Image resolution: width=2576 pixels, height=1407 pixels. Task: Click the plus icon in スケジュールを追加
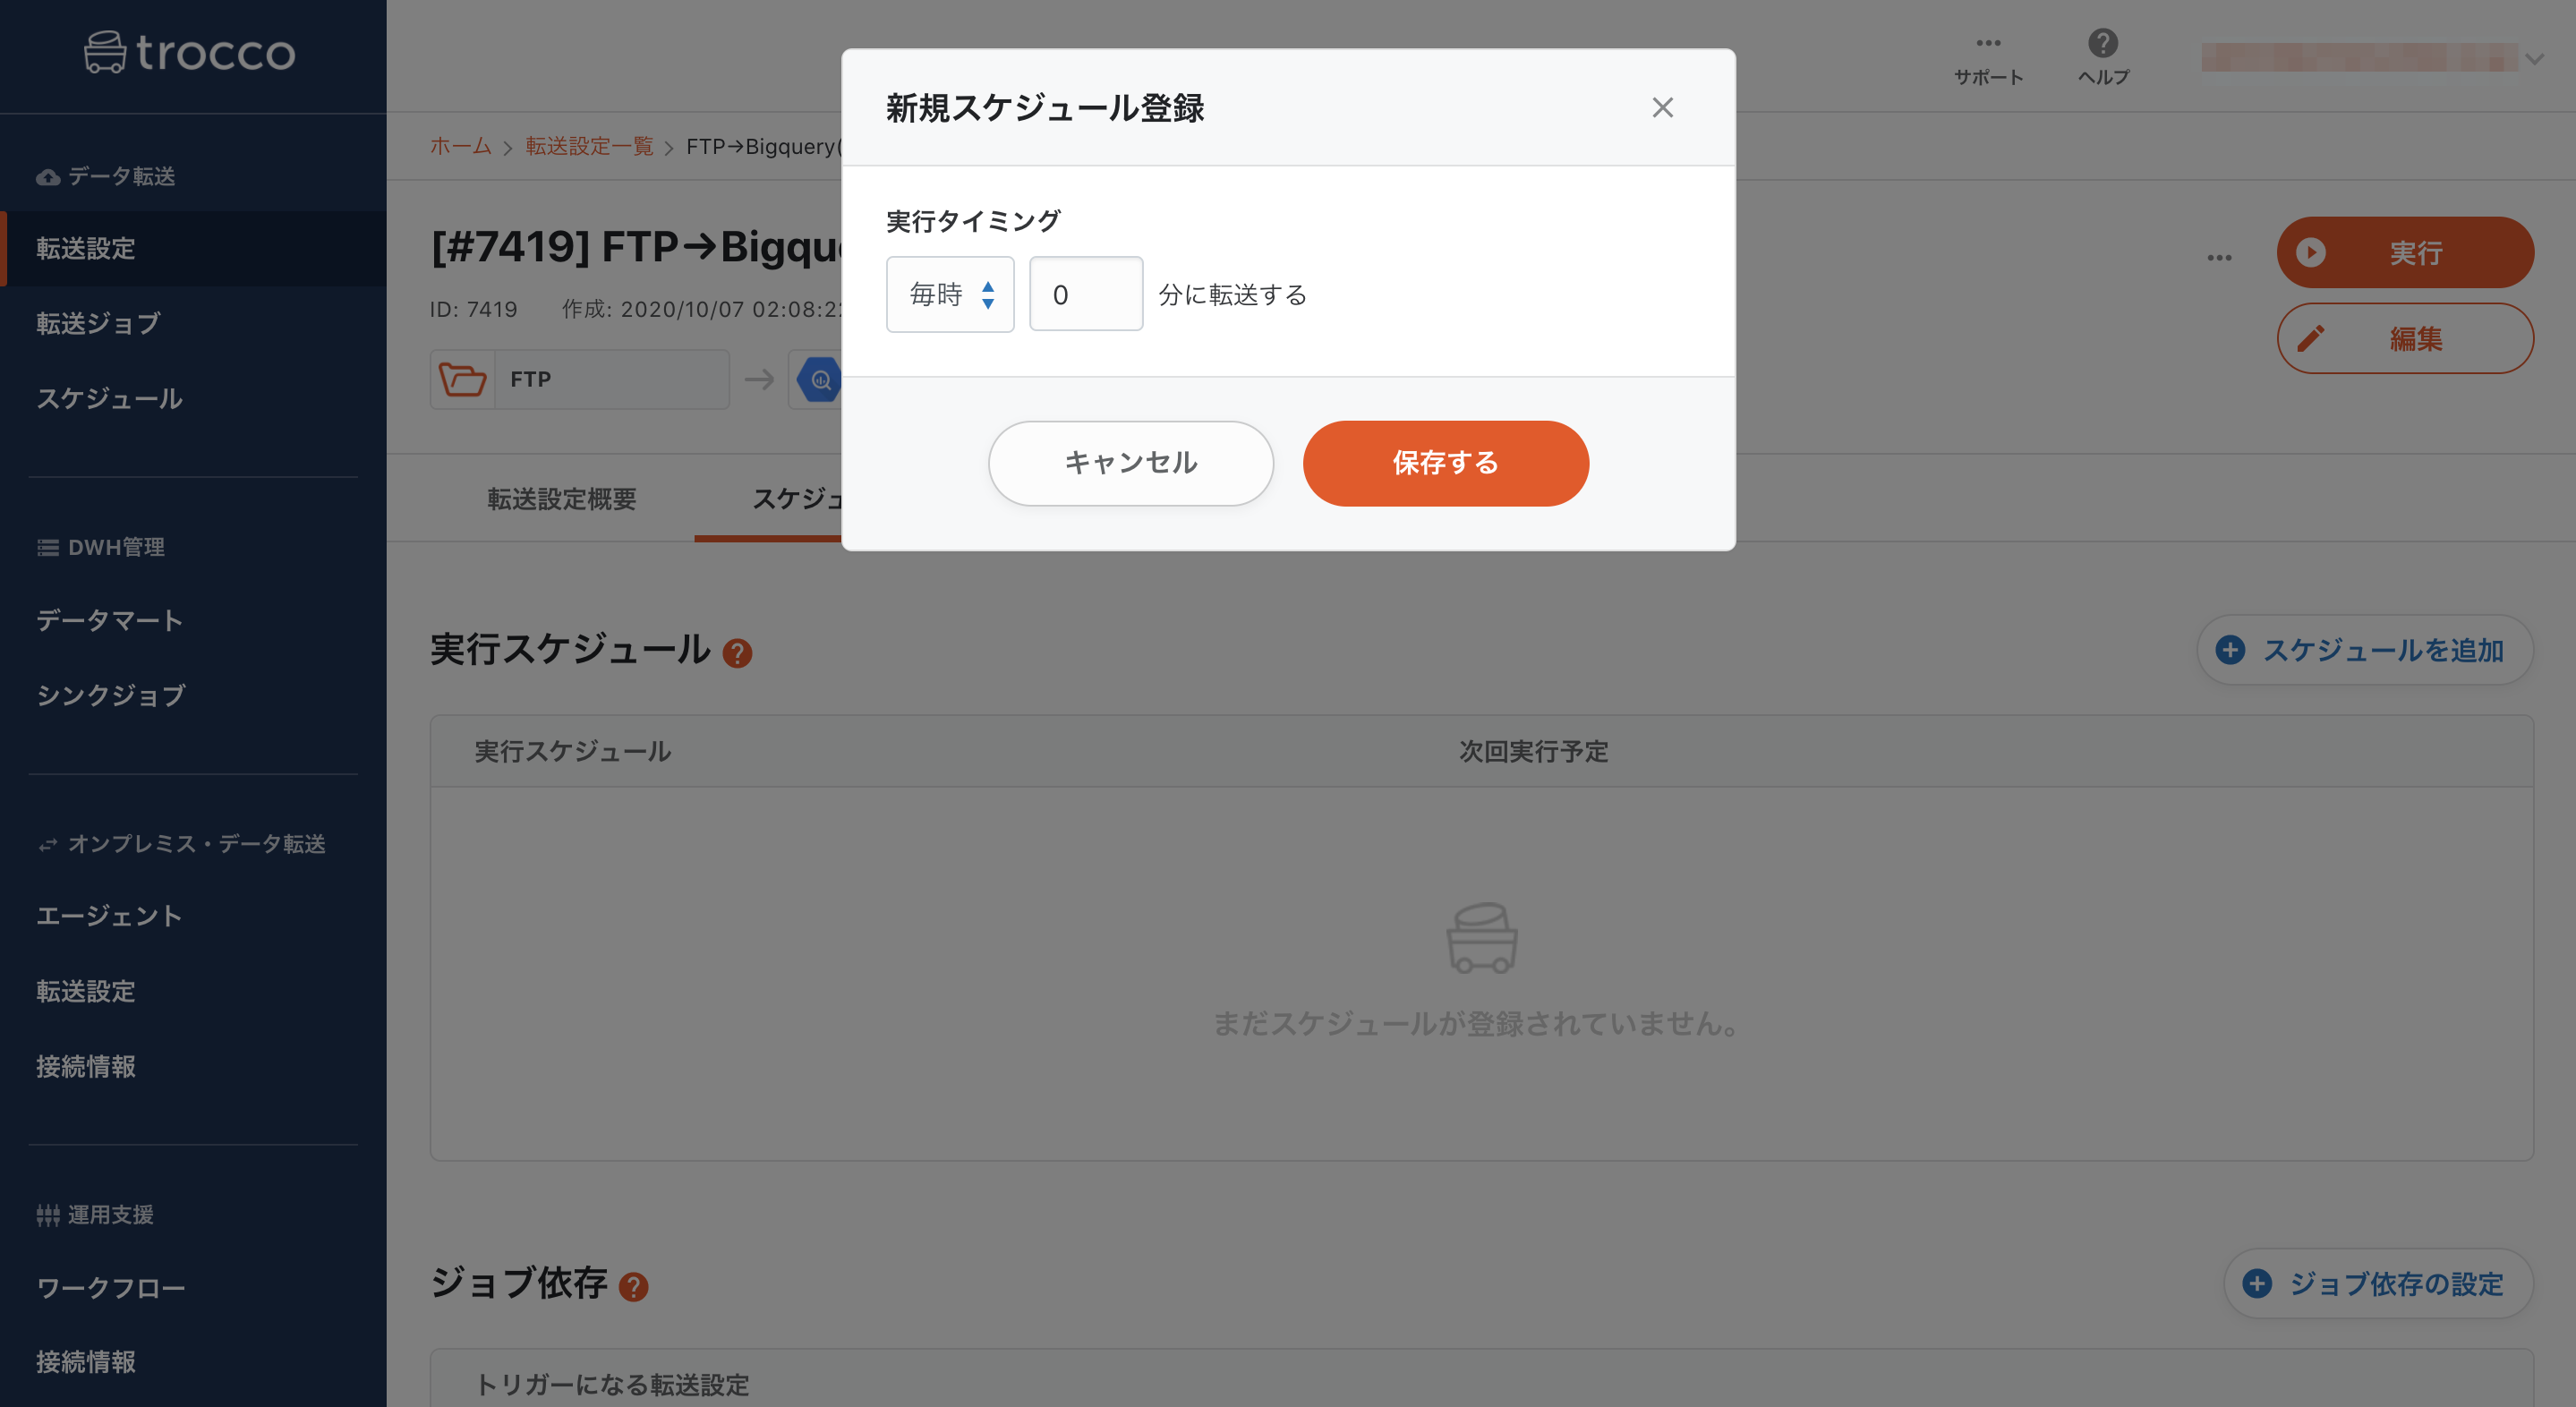2230,650
